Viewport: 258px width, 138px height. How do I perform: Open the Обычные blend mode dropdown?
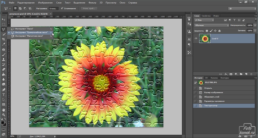pos(211,25)
